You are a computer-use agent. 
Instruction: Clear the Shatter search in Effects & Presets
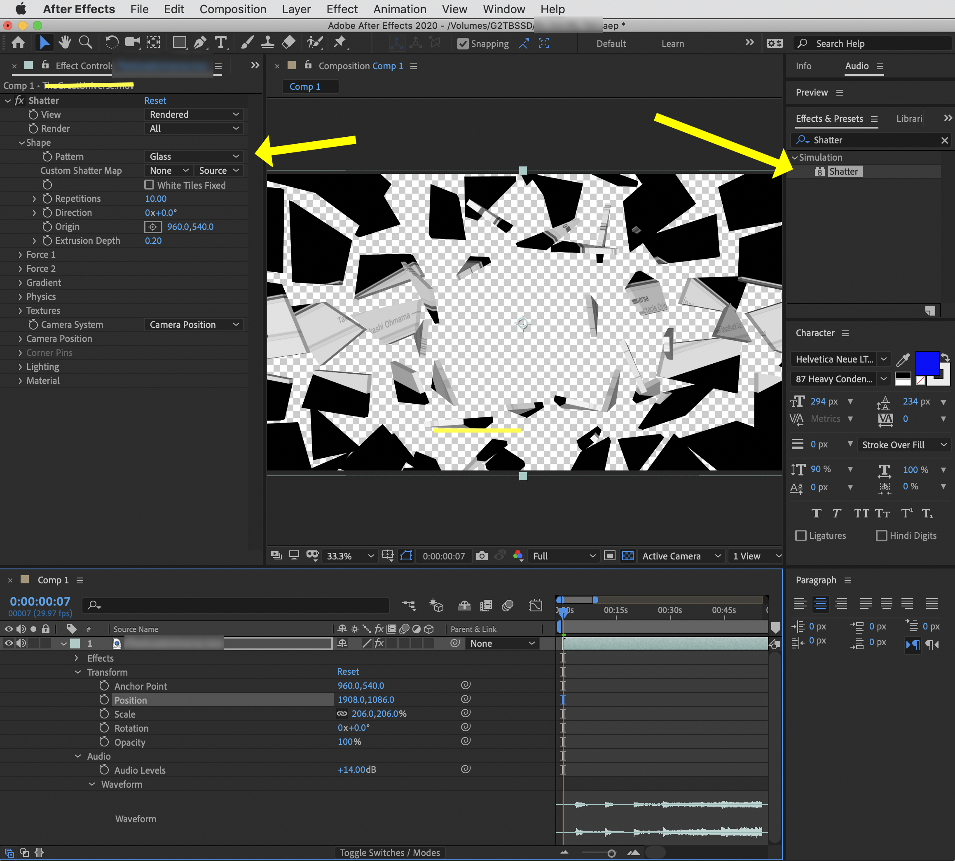[x=945, y=140]
